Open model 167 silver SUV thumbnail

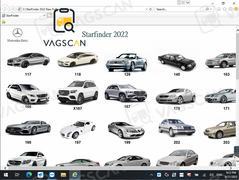click(125, 93)
